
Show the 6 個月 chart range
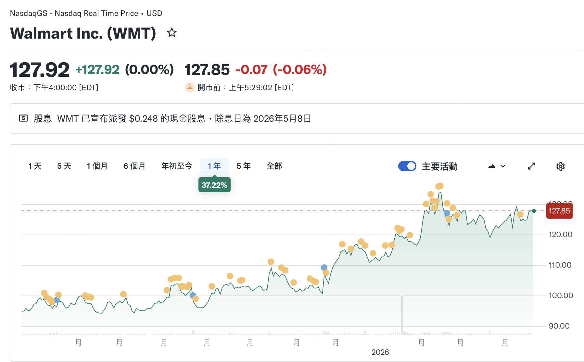point(134,166)
